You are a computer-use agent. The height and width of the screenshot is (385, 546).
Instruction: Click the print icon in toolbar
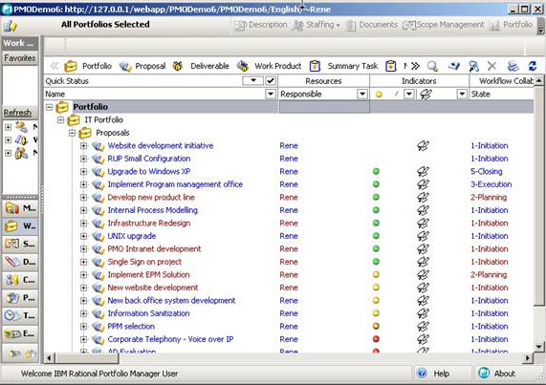pyautogui.click(x=513, y=66)
